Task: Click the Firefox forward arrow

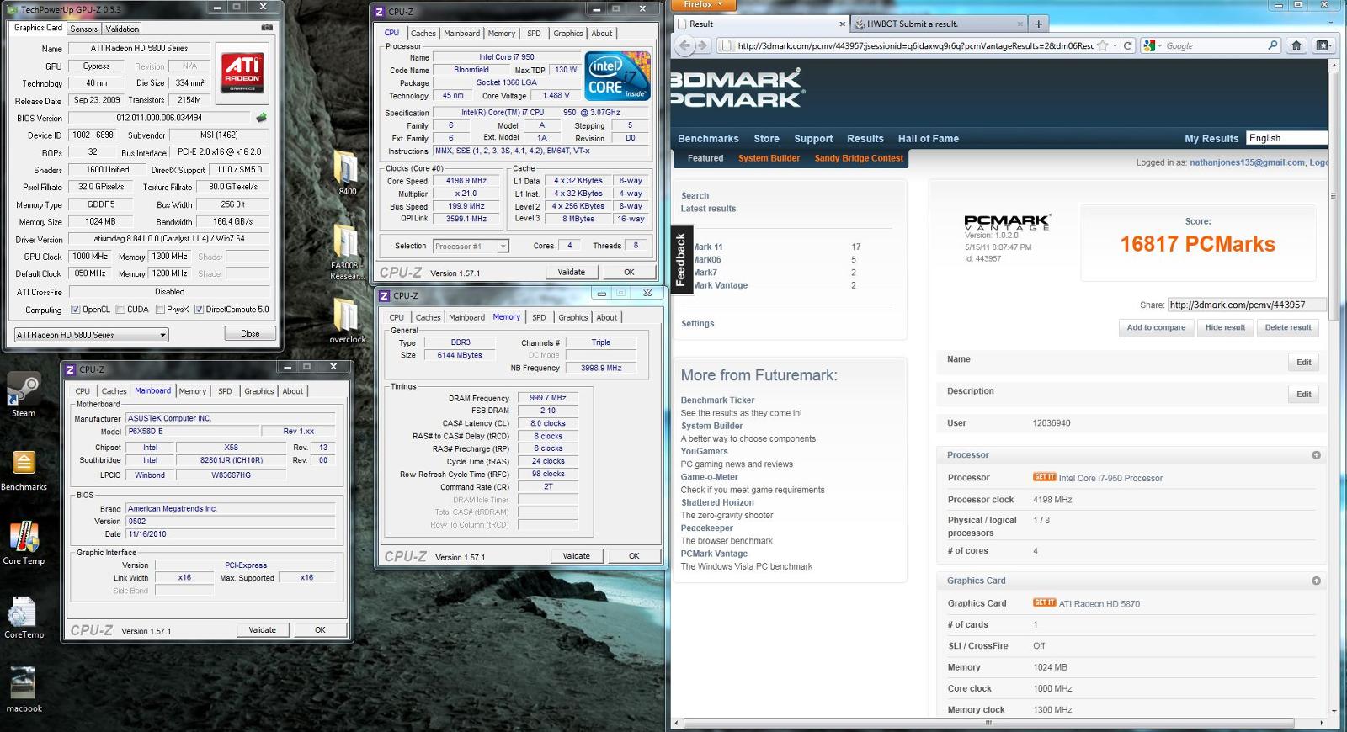Action: click(x=705, y=45)
